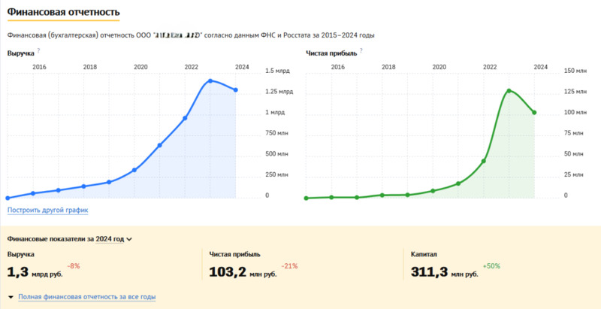This screenshot has width=601, height=309.
Task: Click the peak point on the green profit chart
Action: (509, 91)
